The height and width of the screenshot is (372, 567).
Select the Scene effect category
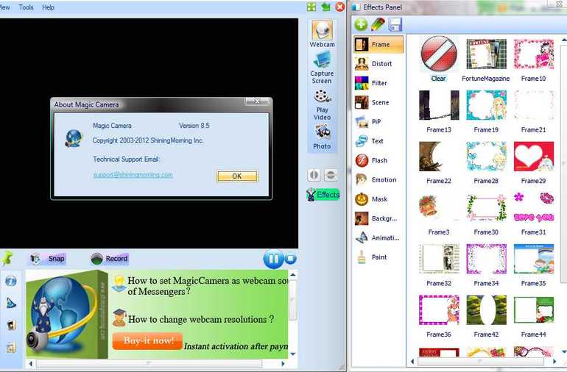[x=378, y=103]
